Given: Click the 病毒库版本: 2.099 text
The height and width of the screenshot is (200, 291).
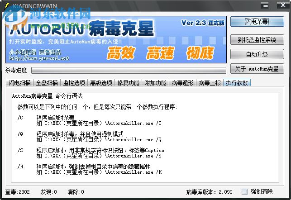Looking at the screenshot, I should pos(209,192).
